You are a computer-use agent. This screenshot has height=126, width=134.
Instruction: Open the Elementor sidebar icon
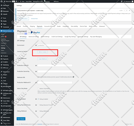(x=2, y=11)
